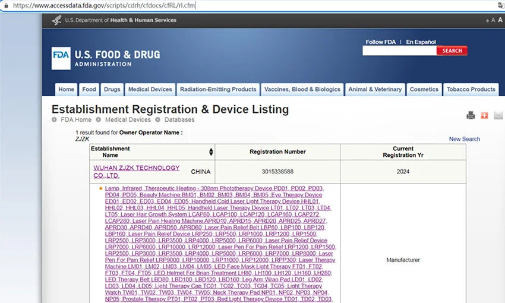The image size is (505, 303).
Task: Open the Tobacco Products tab
Action: pyautogui.click(x=471, y=90)
